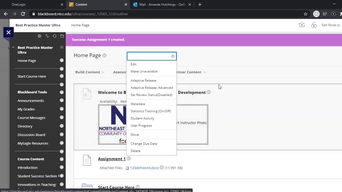Screen dimensions: 342x192
Task: Add a new course menu item
Action: (40, 36)
